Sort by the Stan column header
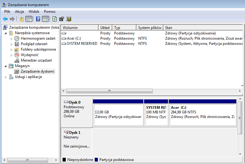The height and width of the screenshot is (164, 245). pos(203,27)
